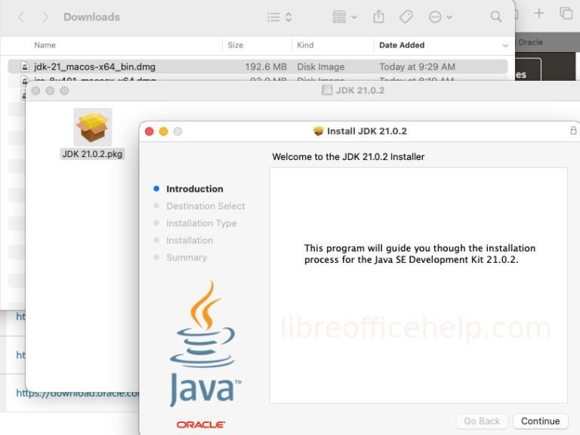Click the JDK 21.0.2 volume icon in title
580x435 pixels.
[327, 91]
